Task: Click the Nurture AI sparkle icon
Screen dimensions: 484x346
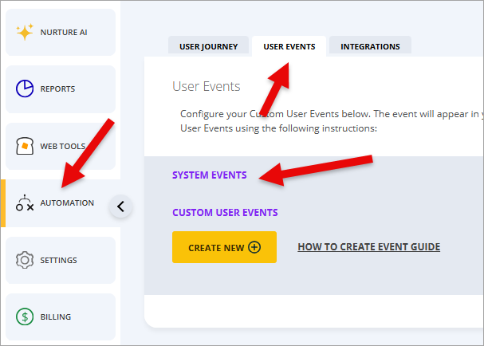Action: coord(26,32)
